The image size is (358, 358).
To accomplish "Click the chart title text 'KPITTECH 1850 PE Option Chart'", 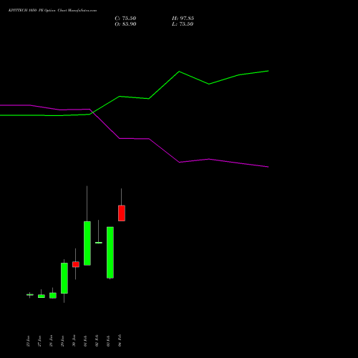I will coord(38,11).
